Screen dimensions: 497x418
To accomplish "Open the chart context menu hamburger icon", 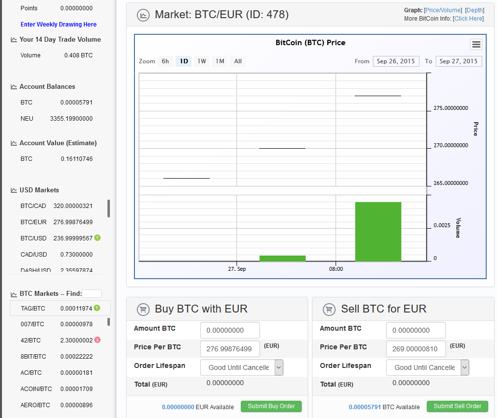I will point(476,44).
